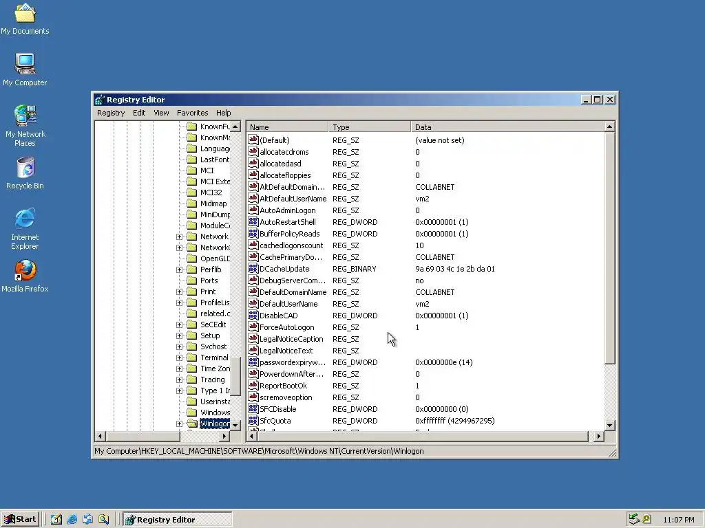Open the Help menu
This screenshot has height=528, width=705.
224,113
